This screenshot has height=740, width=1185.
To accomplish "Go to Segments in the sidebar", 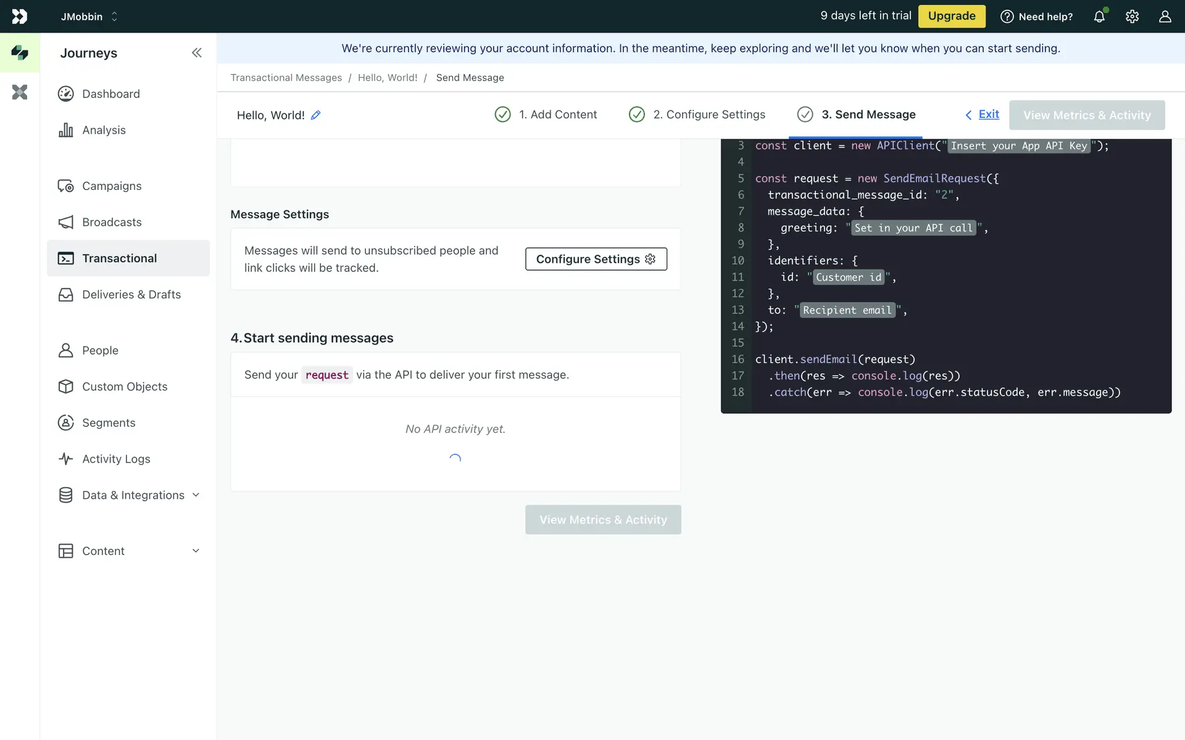I will pyautogui.click(x=109, y=422).
